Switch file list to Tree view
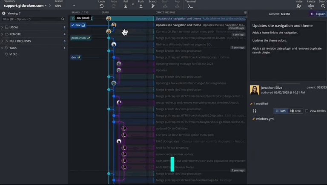Image resolution: width=327 pixels, height=185 pixels. (295, 111)
